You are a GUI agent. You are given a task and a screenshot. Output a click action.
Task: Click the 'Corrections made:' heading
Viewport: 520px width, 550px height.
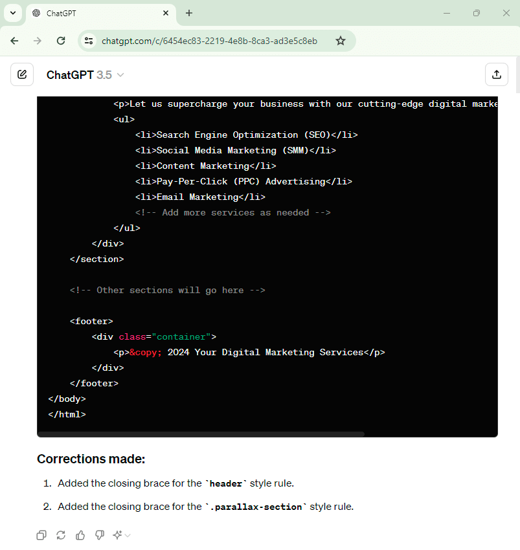[x=91, y=459]
